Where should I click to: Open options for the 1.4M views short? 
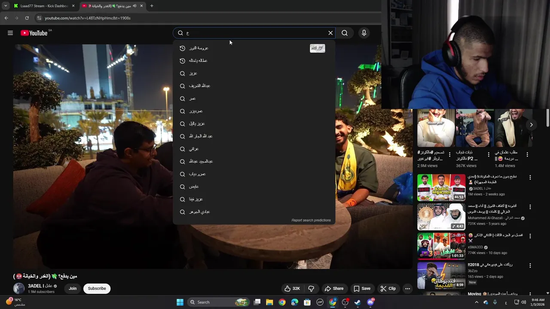527,154
